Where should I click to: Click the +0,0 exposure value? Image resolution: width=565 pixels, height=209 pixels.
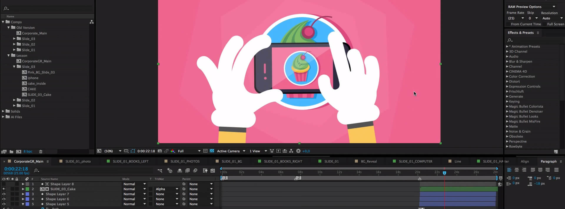point(306,151)
